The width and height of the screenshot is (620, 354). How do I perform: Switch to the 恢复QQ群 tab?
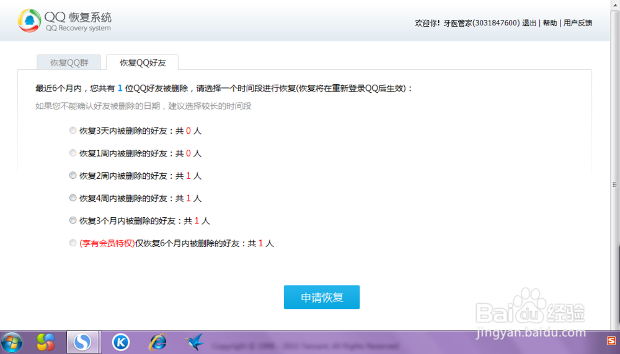(x=69, y=63)
